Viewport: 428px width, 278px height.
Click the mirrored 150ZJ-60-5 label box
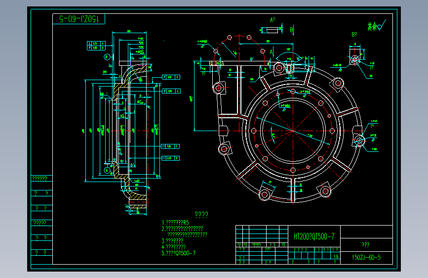click(78, 19)
